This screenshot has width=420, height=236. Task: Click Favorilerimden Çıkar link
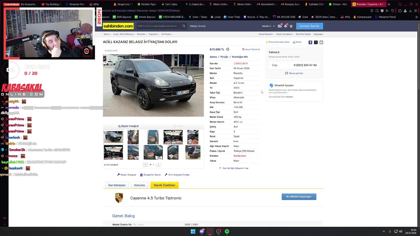278,42
